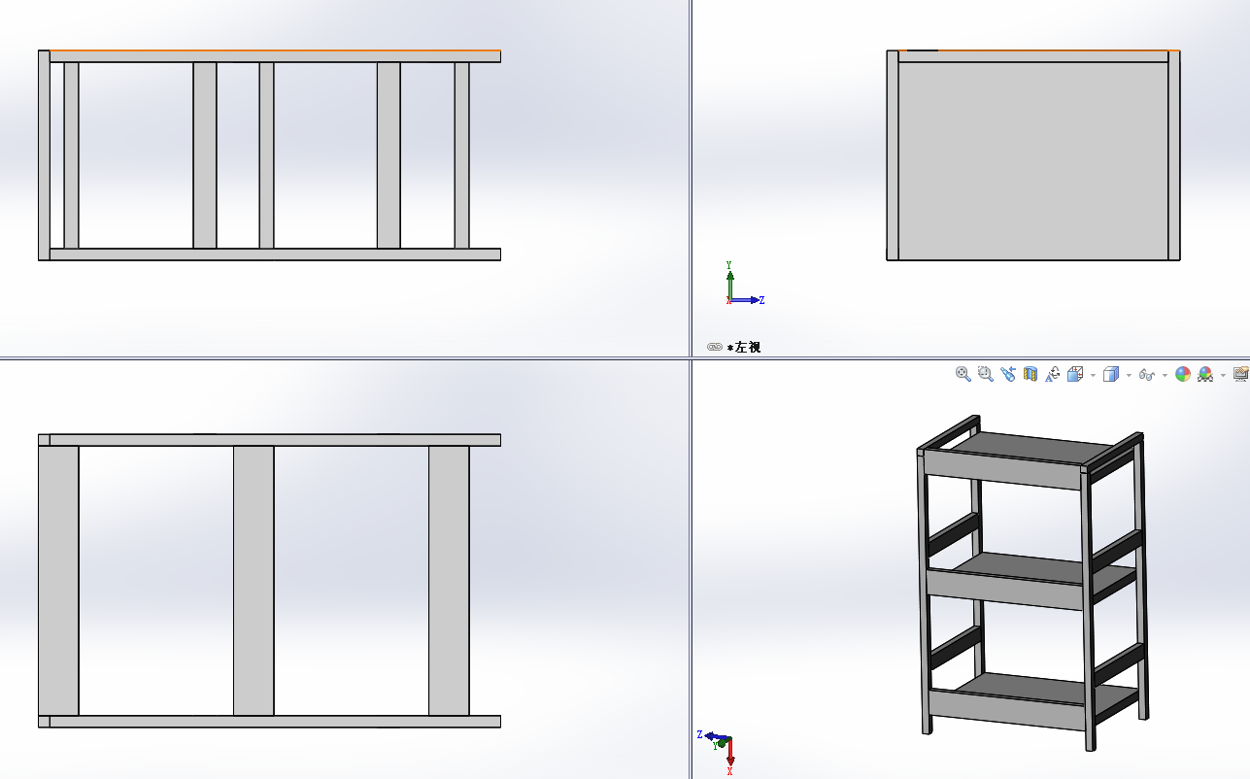Expand the View Orientation dropdown arrow
Image resolution: width=1250 pixels, height=779 pixels.
pyautogui.click(x=1094, y=375)
